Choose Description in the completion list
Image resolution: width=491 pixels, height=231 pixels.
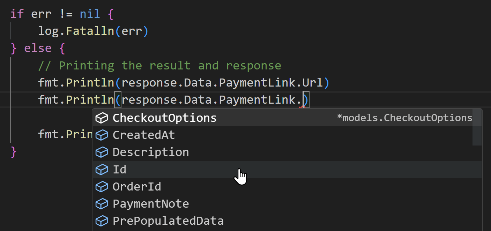point(150,152)
